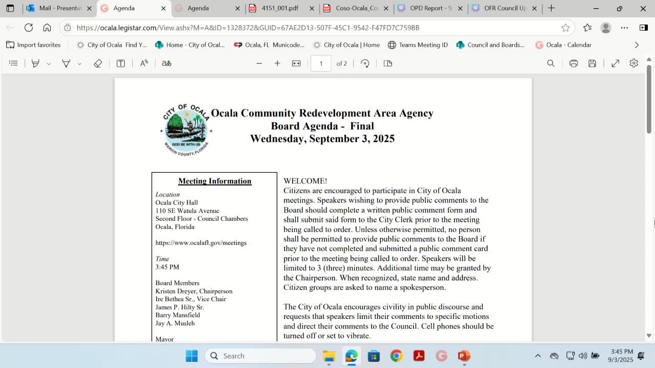Toggle the browser sidebar icon
Screen dimensions: 655x368
coord(644,28)
